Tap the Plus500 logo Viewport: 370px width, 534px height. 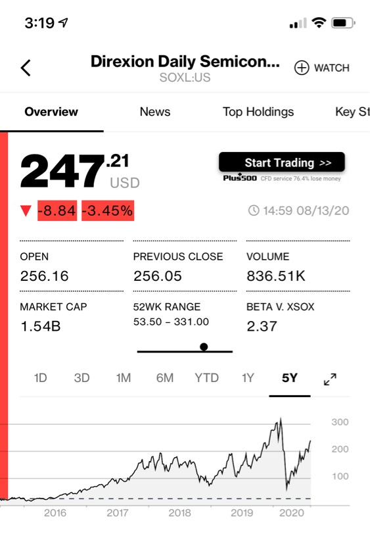coord(240,178)
